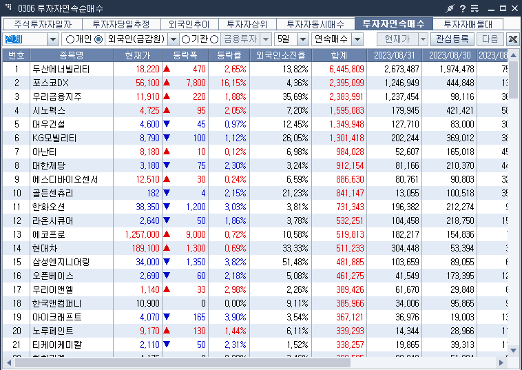Click the pin icon in title bar
The height and width of the screenshot is (370, 522).
[450, 8]
